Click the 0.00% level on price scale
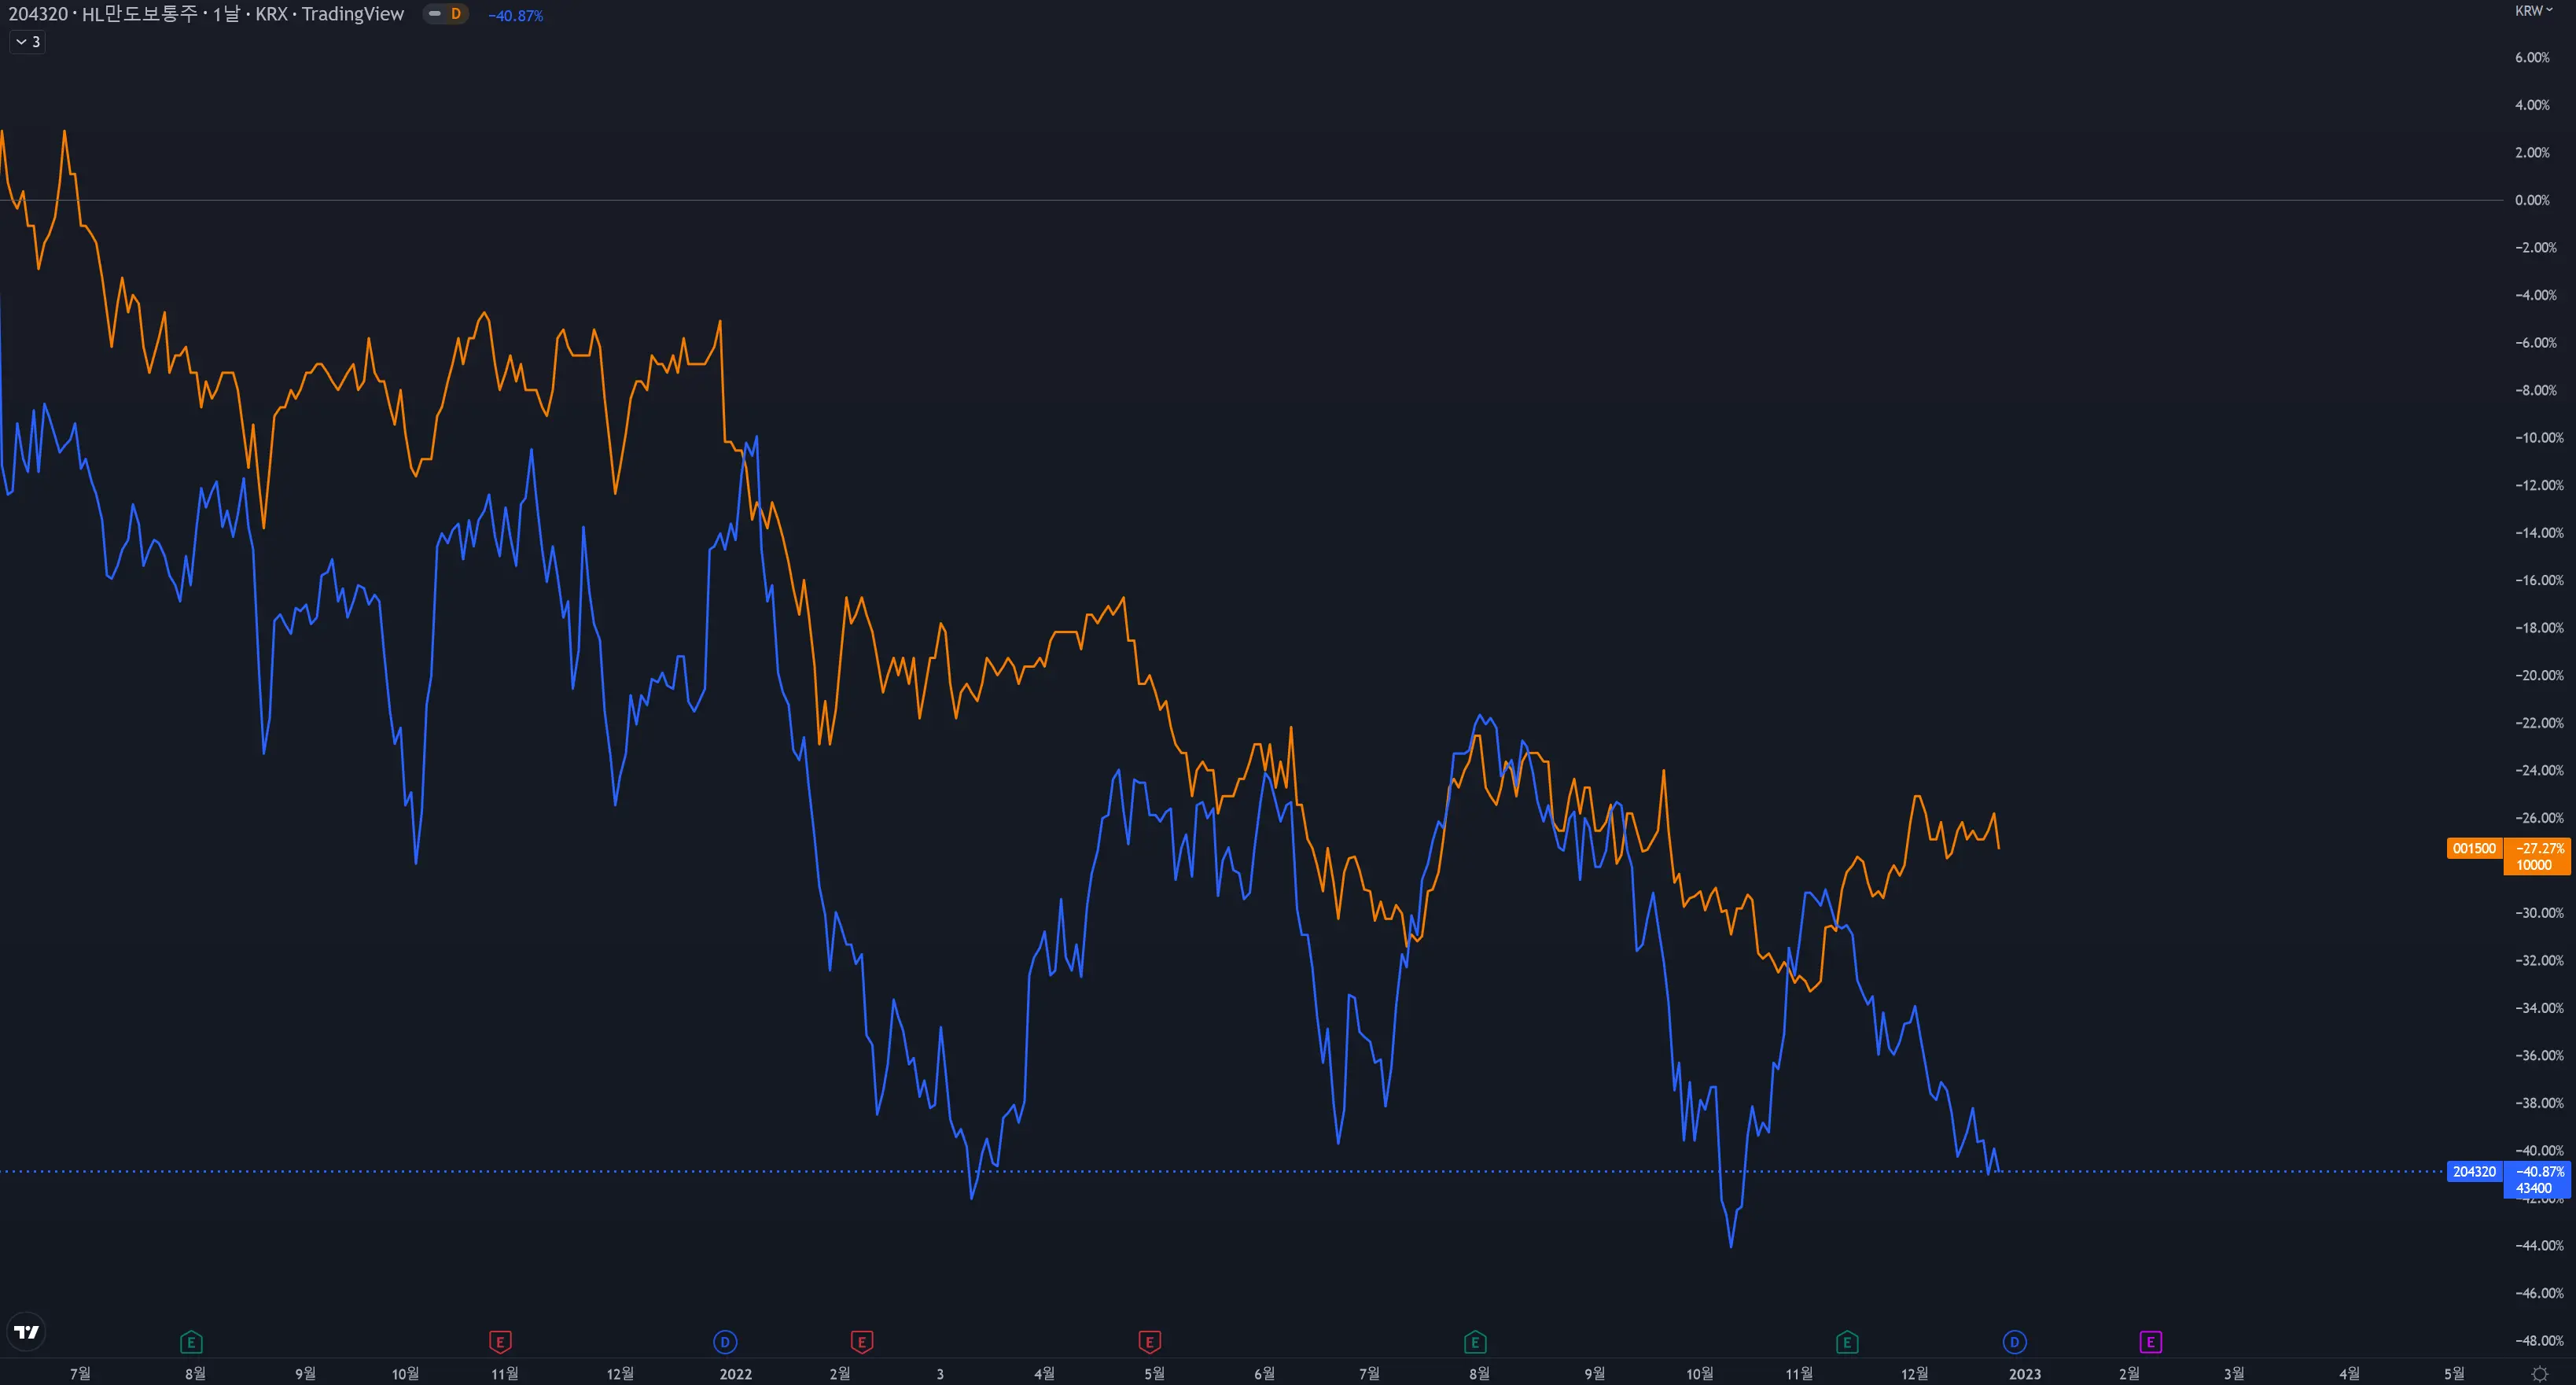The height and width of the screenshot is (1385, 2576). point(2531,200)
